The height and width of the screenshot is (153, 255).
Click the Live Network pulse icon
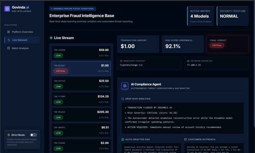(x=9, y=40)
